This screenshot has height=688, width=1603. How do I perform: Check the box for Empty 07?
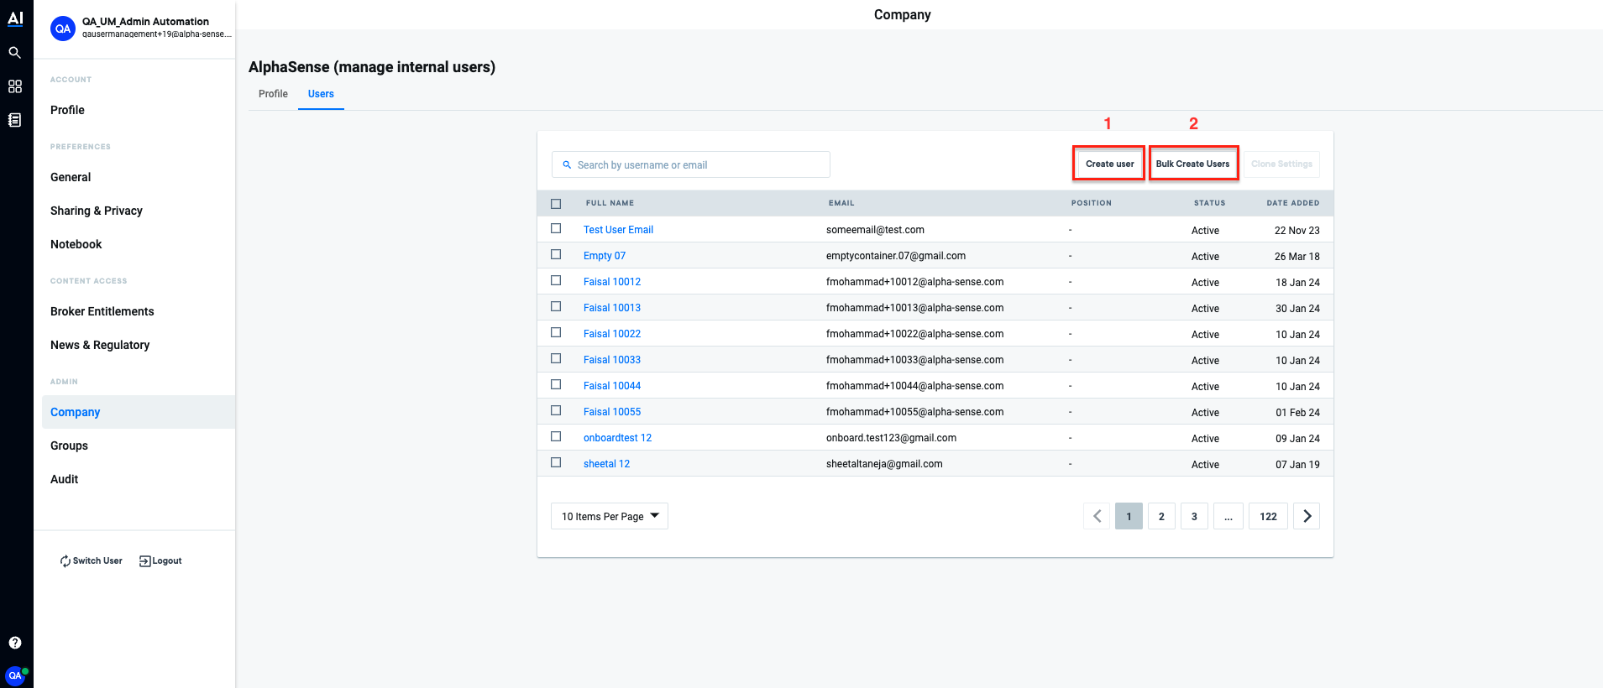[x=556, y=254]
